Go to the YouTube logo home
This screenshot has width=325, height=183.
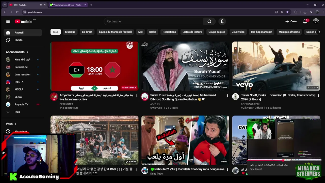(x=24, y=22)
